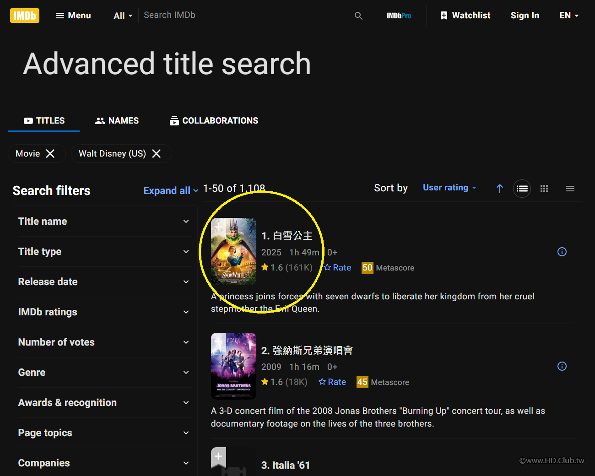Click the 1.6 (18K) rating for 強納斯兄弟演唱會
595x476 pixels.
tap(284, 382)
